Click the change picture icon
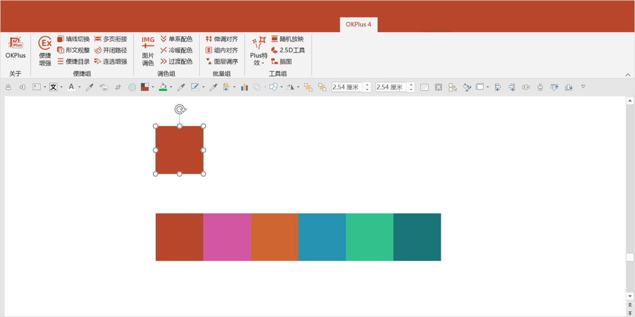The image size is (635, 317). 104,87
